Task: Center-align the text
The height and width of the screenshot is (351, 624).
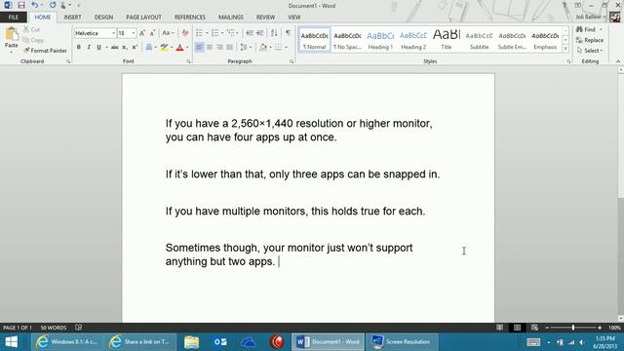Action: (210, 48)
